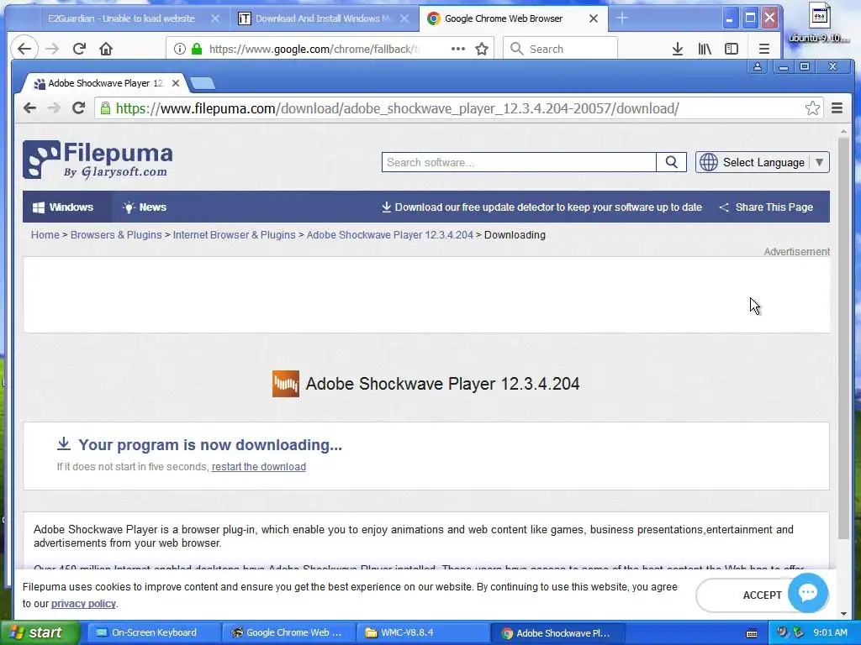Click keyboard icon in system tray

tap(752, 633)
